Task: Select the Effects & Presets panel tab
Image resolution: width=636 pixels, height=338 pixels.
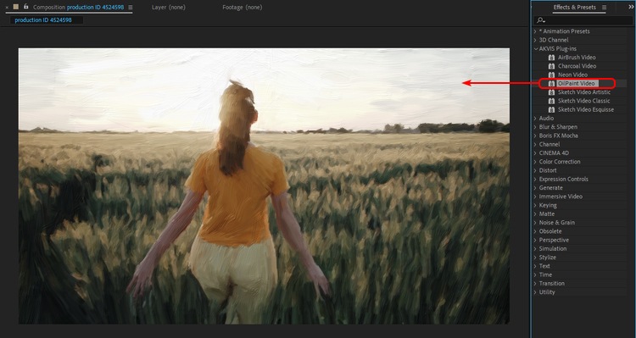Action: click(574, 8)
